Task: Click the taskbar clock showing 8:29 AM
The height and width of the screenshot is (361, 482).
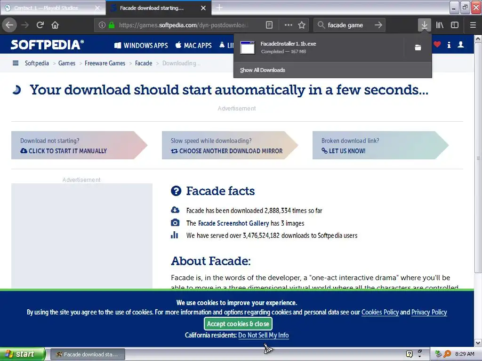Action: pos(465,354)
